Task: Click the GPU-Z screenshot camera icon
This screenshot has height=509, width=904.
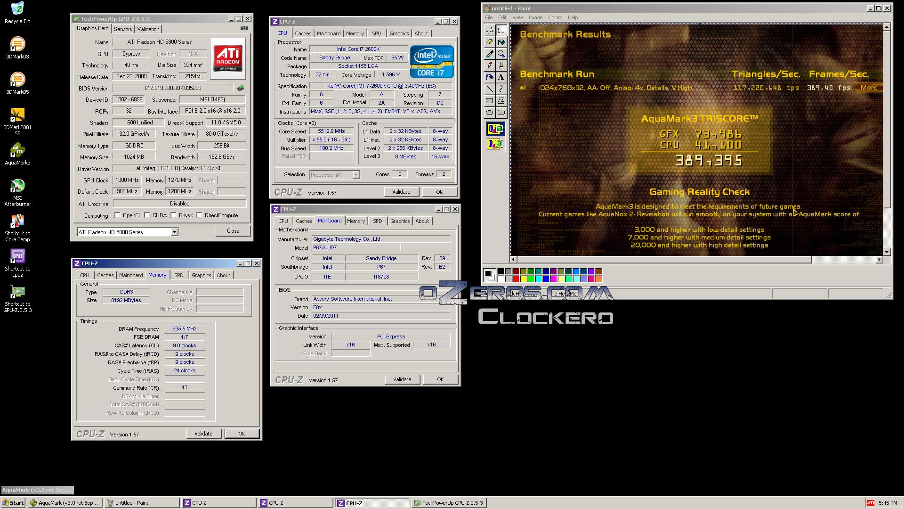Action: (x=244, y=28)
